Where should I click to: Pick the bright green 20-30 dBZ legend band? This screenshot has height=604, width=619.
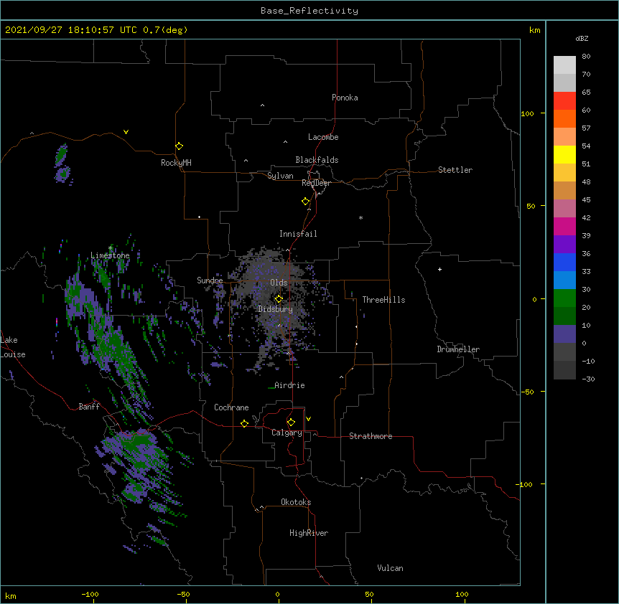(x=564, y=298)
